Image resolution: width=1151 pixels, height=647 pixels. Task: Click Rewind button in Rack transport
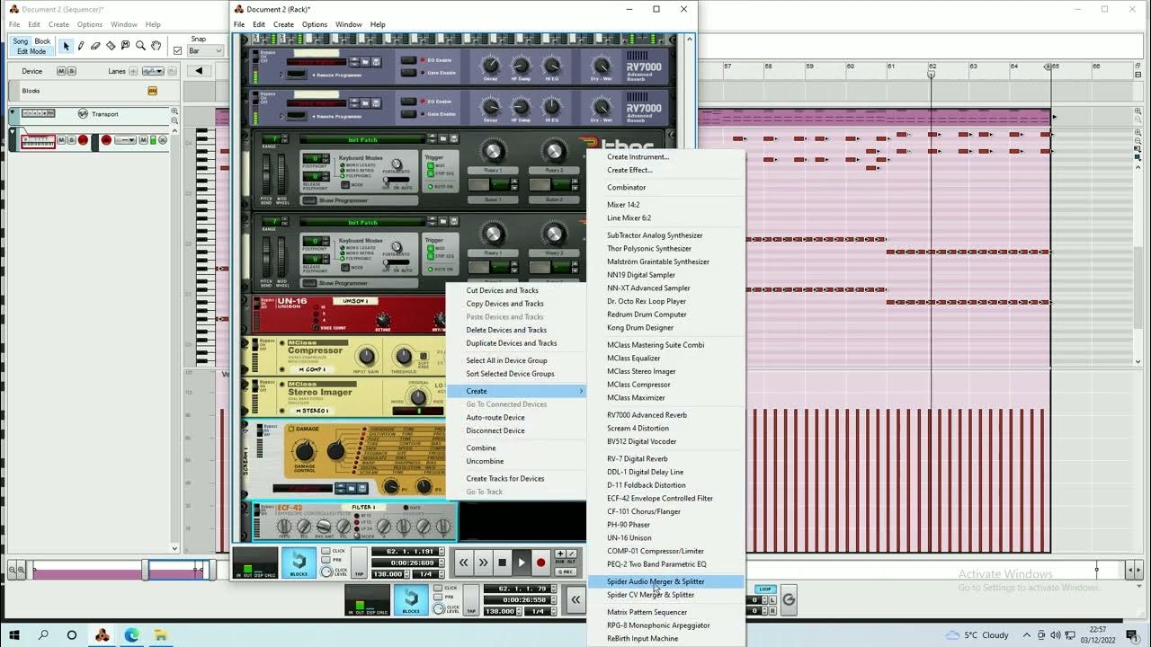click(x=464, y=563)
